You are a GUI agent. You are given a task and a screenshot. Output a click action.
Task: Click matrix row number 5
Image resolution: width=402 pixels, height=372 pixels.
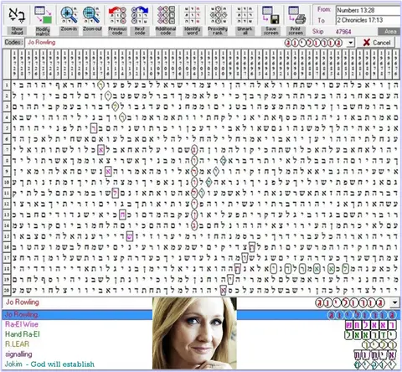[7, 128]
